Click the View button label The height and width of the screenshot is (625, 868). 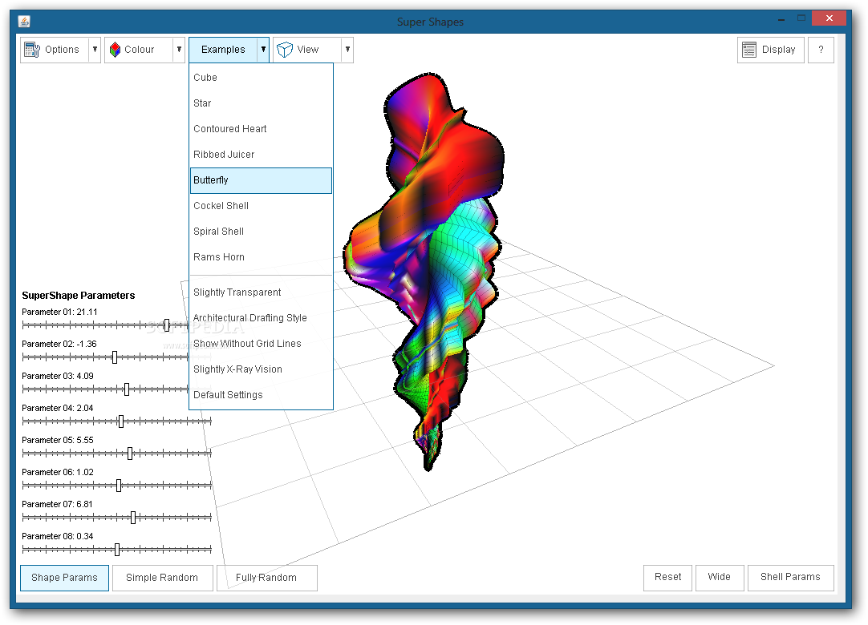[308, 50]
